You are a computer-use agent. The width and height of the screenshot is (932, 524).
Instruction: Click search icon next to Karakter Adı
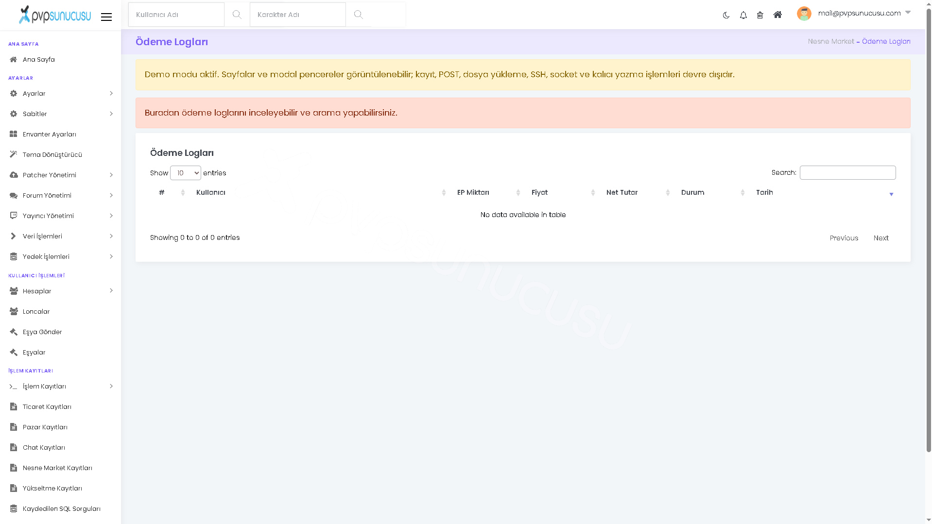358,15
